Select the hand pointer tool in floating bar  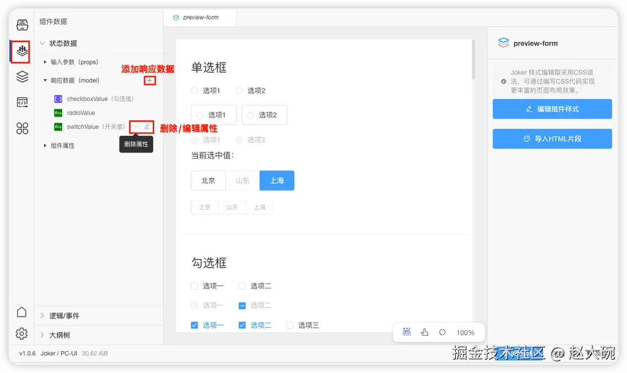[x=424, y=332]
